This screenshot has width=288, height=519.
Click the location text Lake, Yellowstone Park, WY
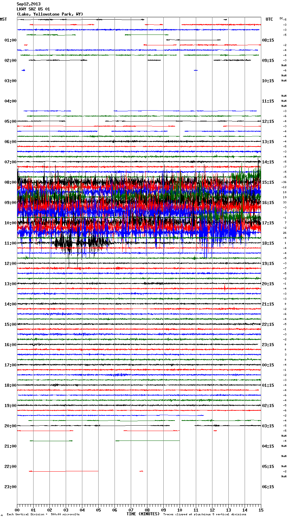click(x=50, y=14)
